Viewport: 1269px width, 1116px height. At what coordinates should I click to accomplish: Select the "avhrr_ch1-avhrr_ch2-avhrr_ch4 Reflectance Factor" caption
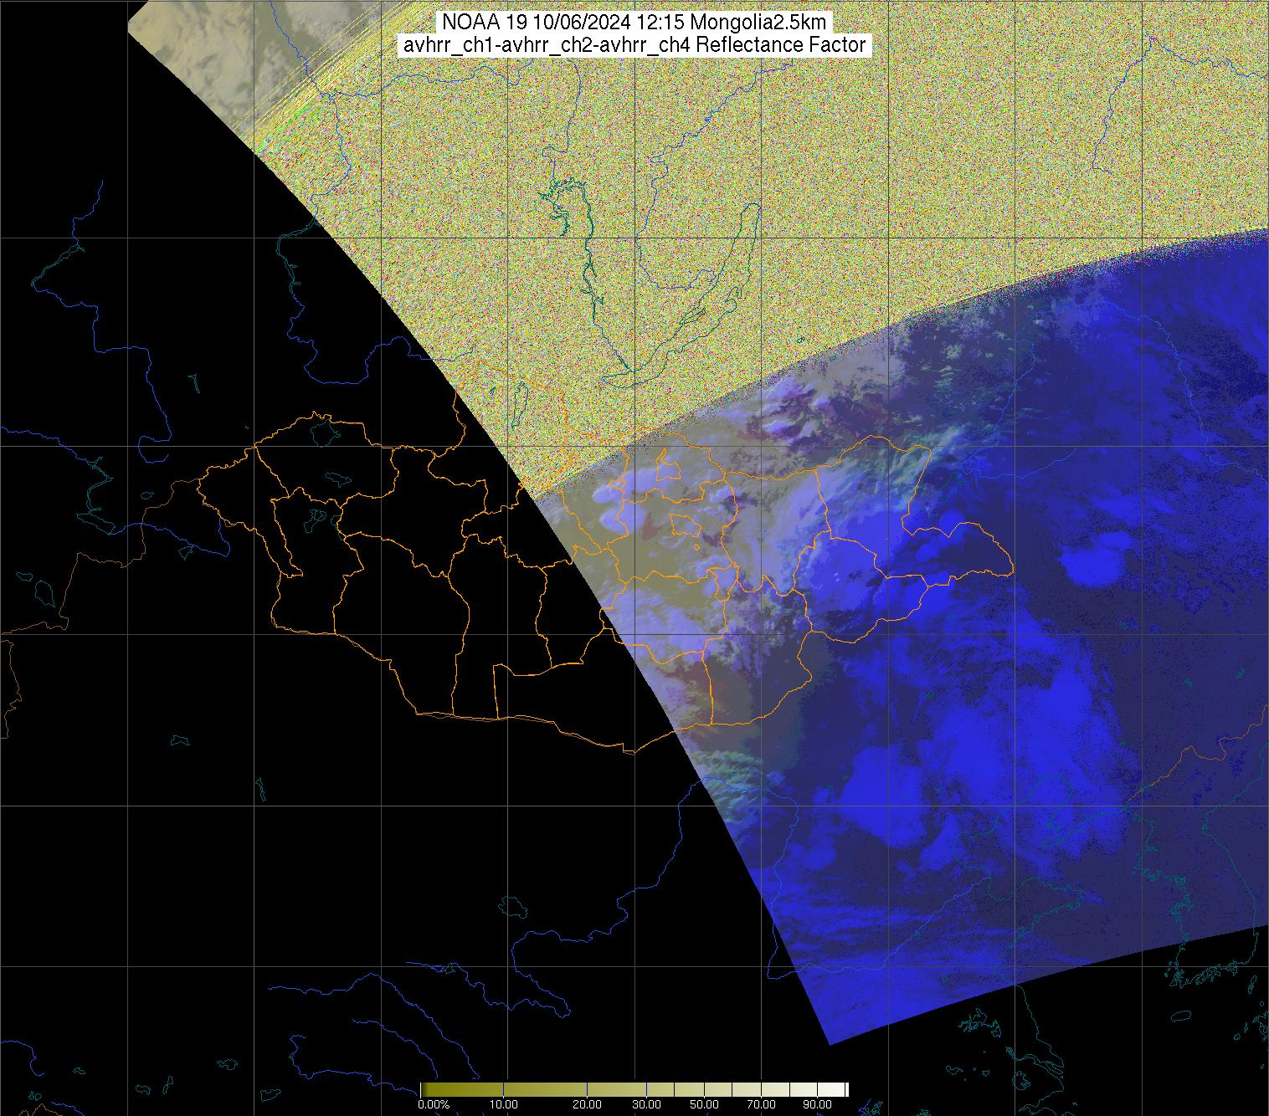(x=634, y=45)
